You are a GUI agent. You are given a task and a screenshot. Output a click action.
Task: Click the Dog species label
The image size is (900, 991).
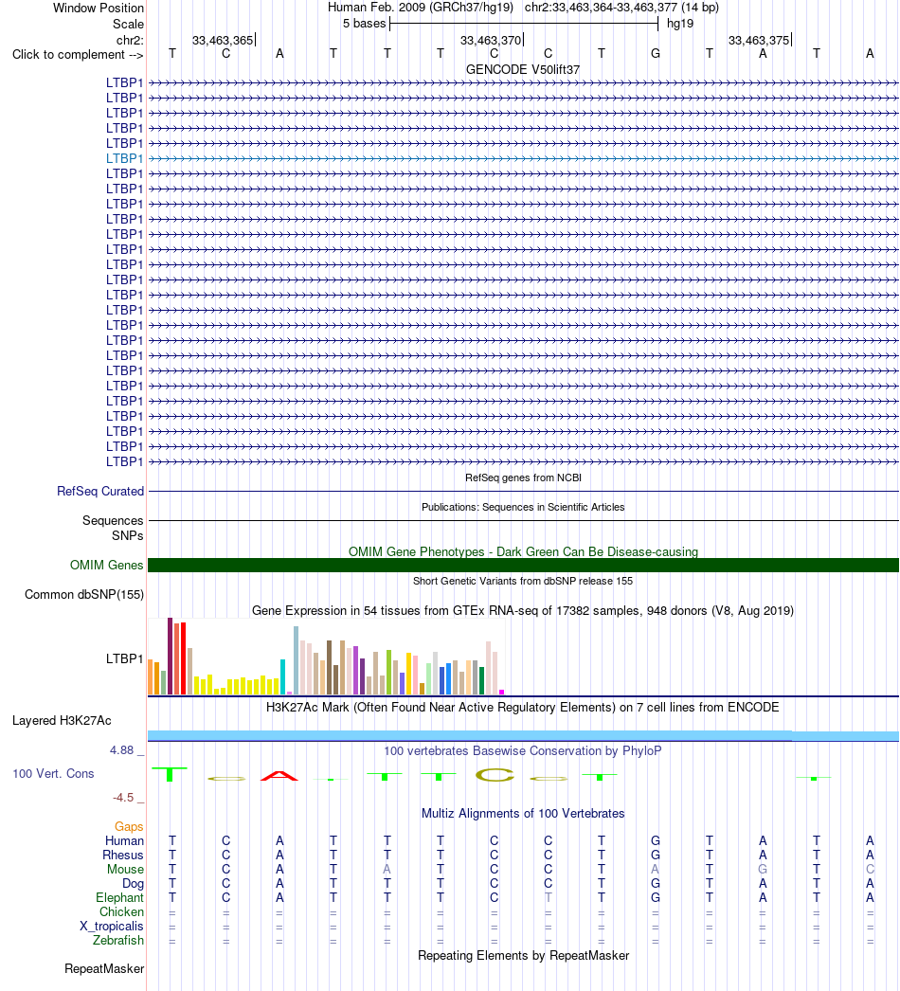click(x=133, y=884)
